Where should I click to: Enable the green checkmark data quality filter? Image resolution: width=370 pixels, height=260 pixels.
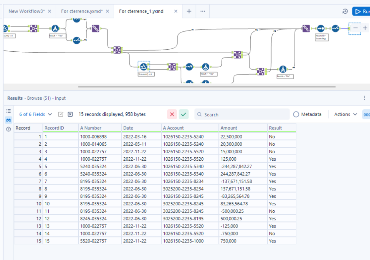183,114
